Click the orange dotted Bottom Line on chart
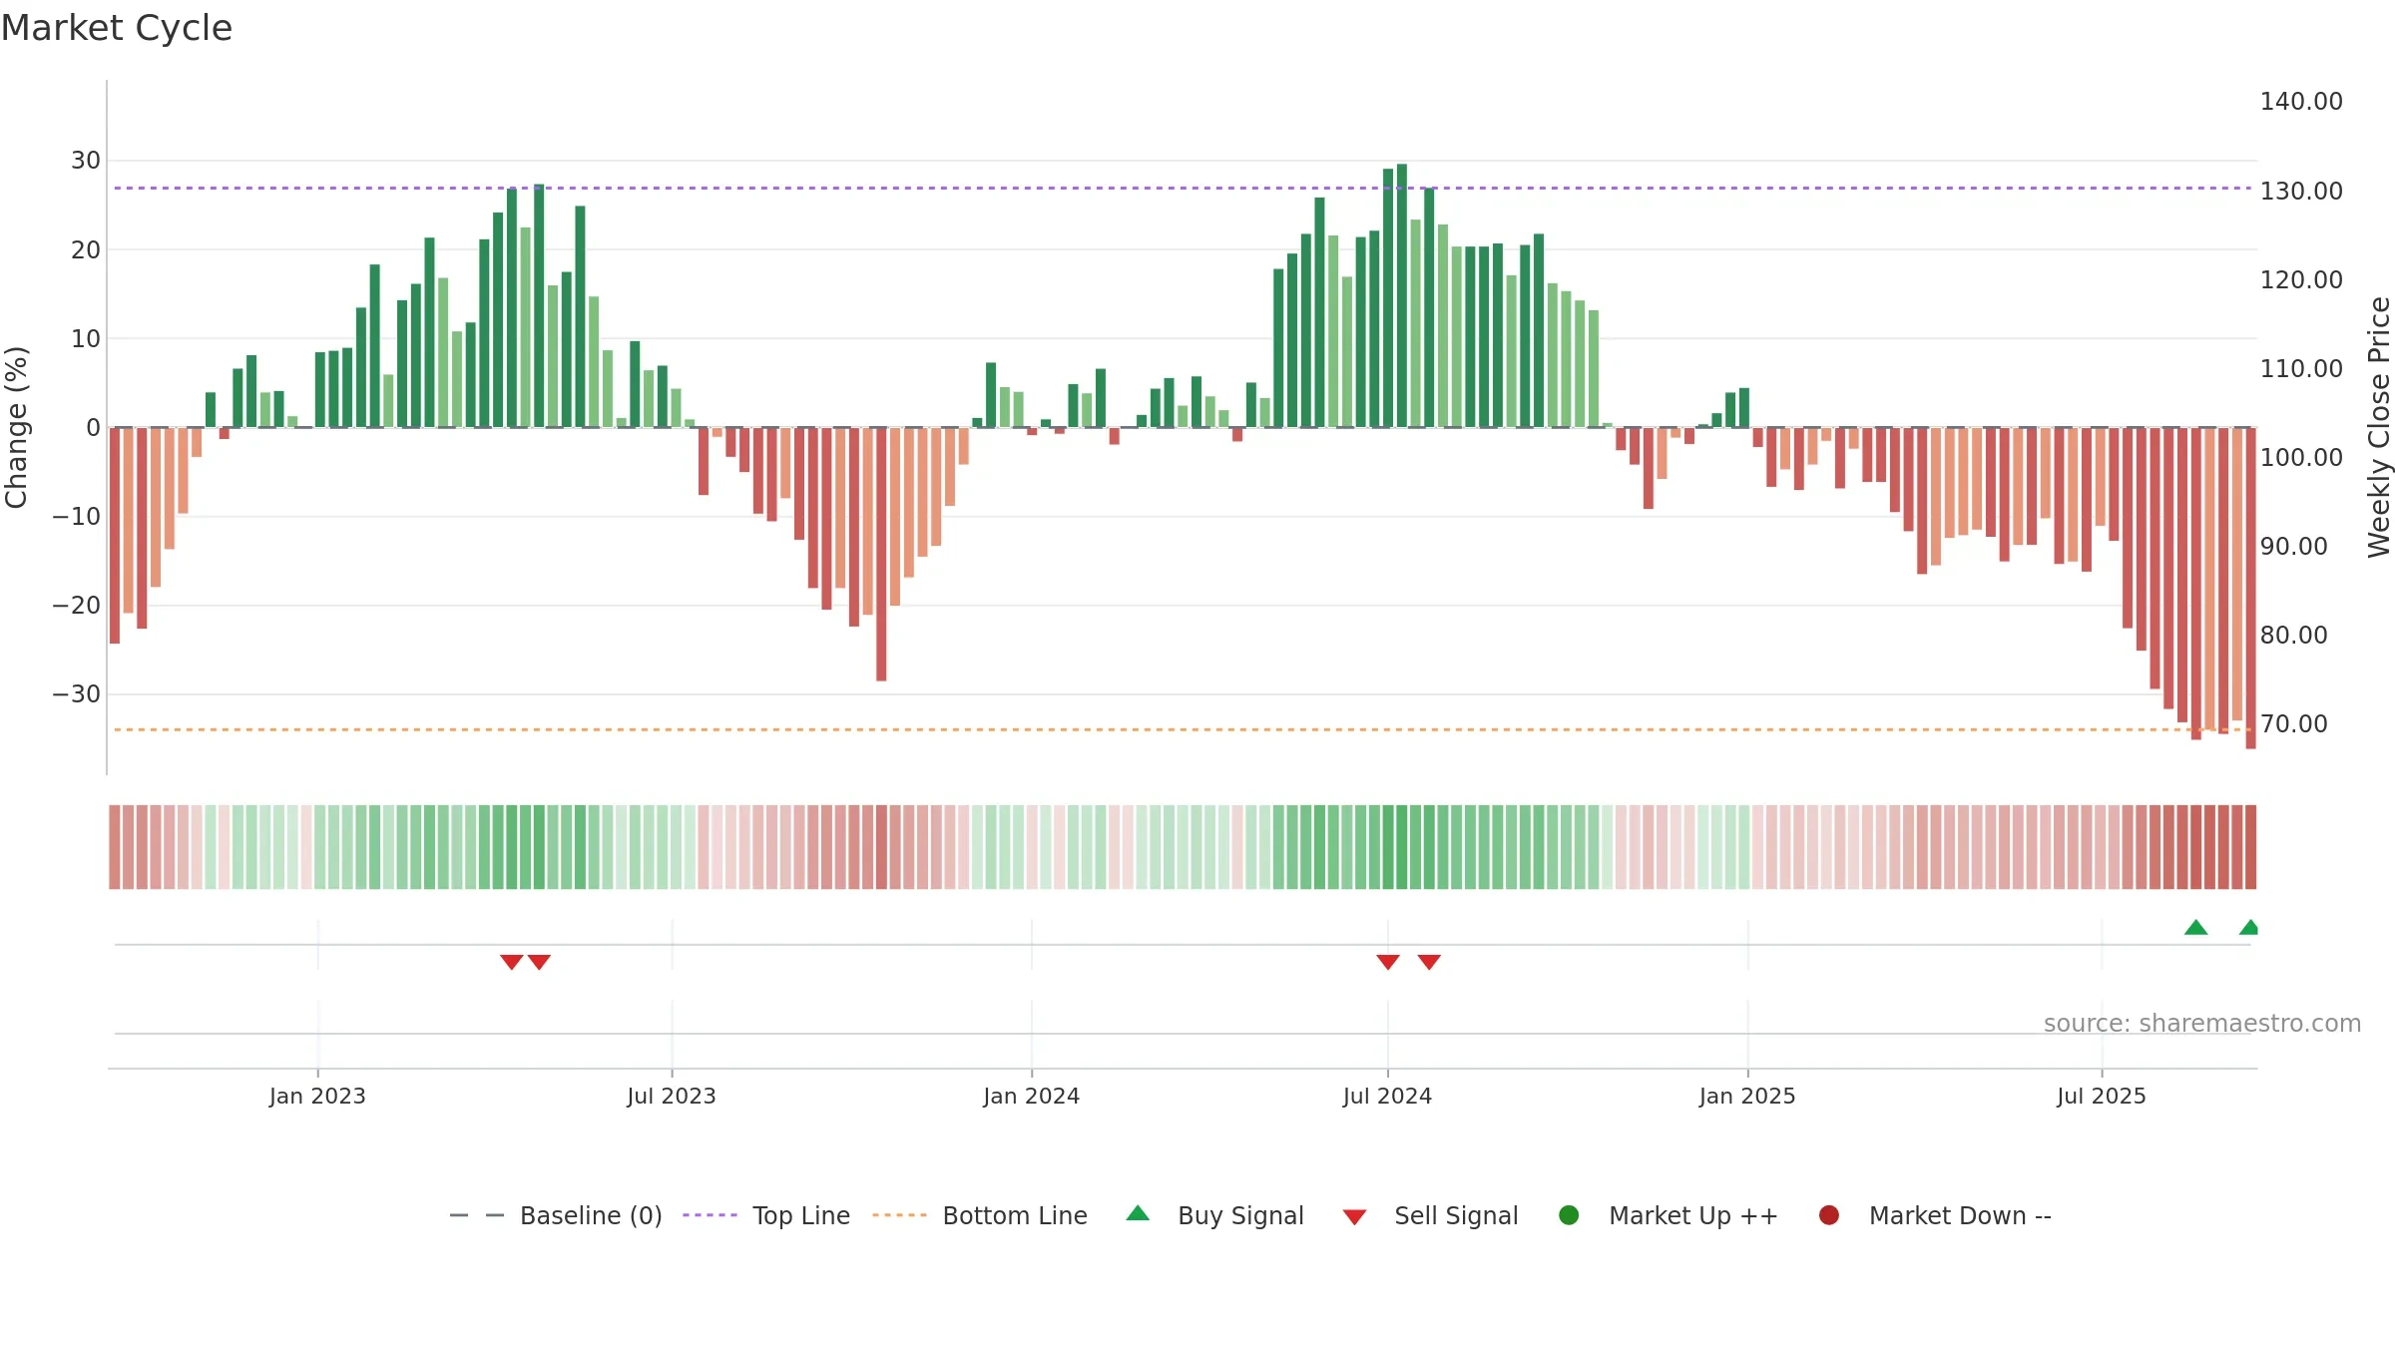The width and height of the screenshot is (2395, 1347). point(1183,729)
